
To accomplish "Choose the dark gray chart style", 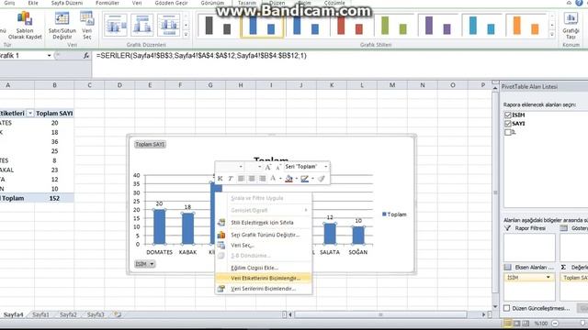I will click(218, 26).
